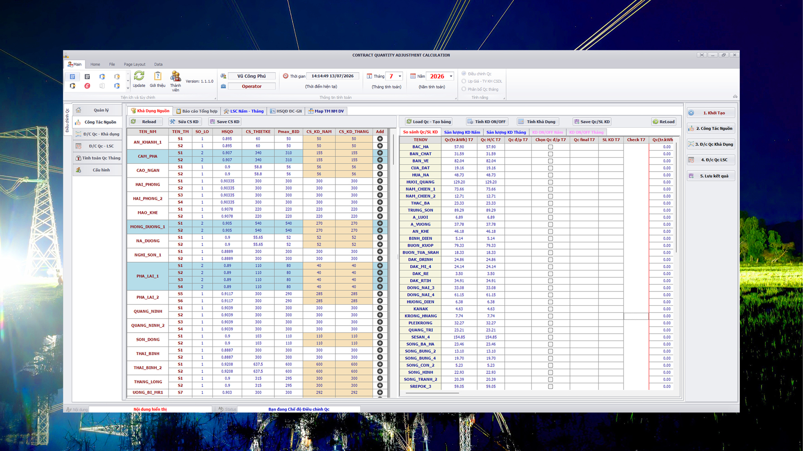Open the Giới thiệu clipboard icon
Viewport: 803px width, 451px height.
coord(158,76)
